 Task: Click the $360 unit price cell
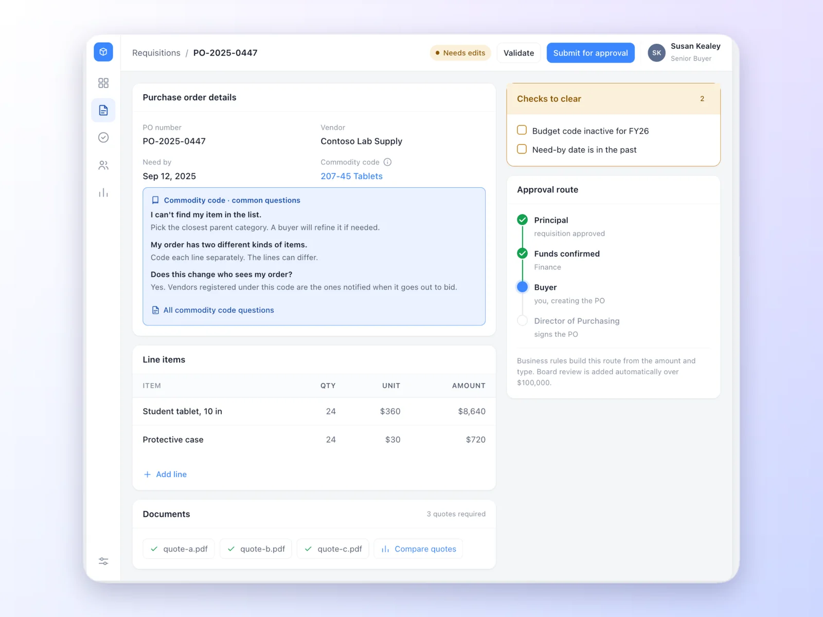[x=390, y=411]
